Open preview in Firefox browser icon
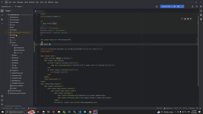 188,19
